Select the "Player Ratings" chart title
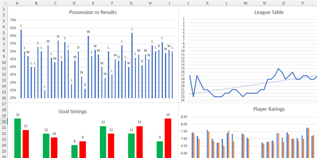317x158 pixels. point(269,109)
